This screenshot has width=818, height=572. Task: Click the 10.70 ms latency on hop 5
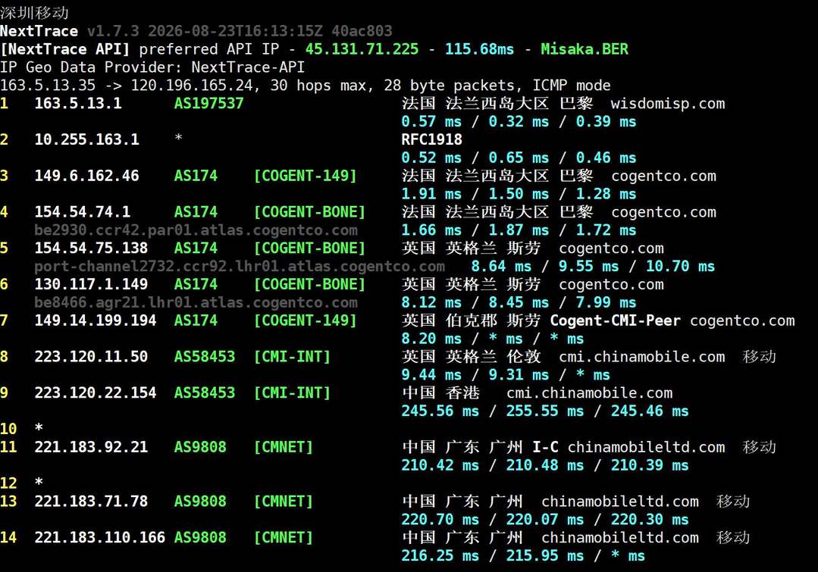680,266
